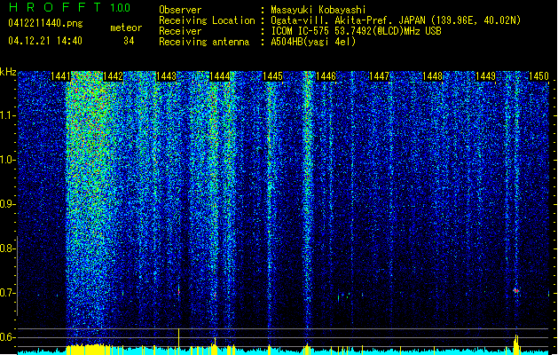Click the 1450 time marker
558x355 pixels.
click(x=538, y=76)
